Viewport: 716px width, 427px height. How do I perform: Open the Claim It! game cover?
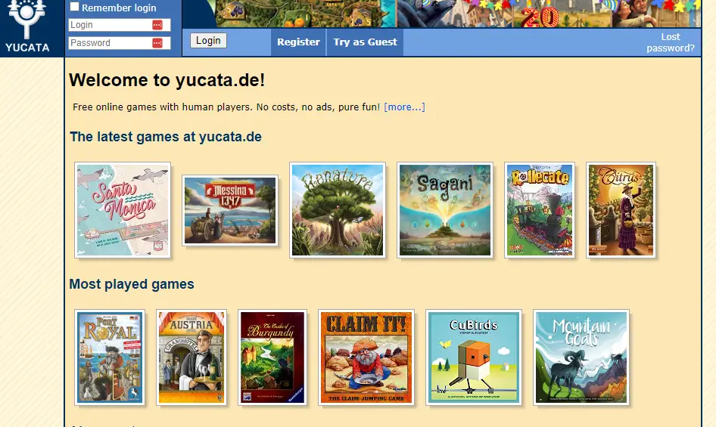[366, 357]
